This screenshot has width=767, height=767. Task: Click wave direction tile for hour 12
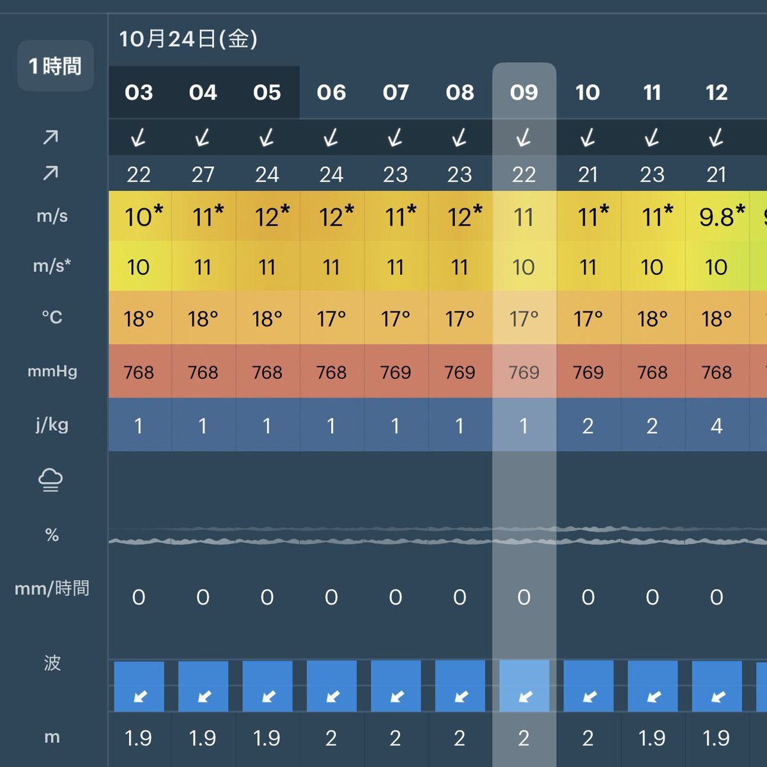click(717, 686)
